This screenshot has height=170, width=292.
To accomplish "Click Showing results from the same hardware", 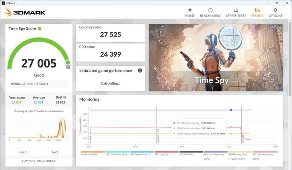I will [39, 111].
